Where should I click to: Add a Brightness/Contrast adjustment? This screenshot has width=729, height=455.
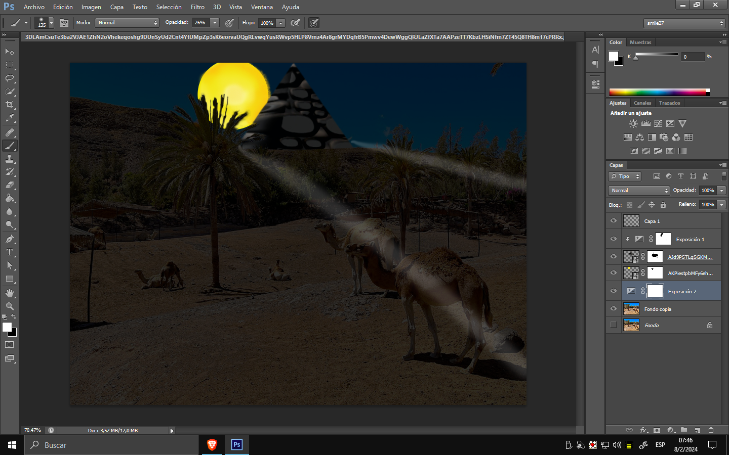tap(633, 123)
